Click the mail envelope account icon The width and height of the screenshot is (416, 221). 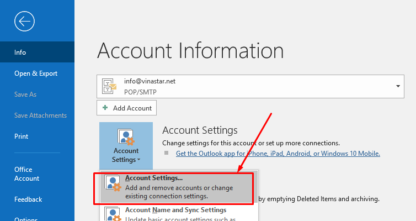(110, 86)
